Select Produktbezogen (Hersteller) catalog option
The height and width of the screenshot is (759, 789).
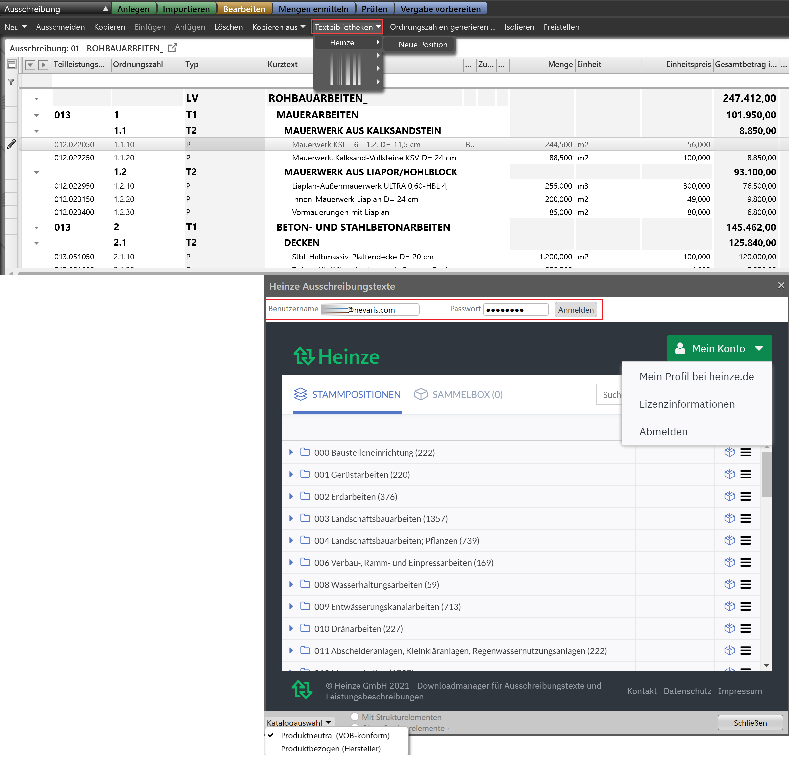click(331, 749)
